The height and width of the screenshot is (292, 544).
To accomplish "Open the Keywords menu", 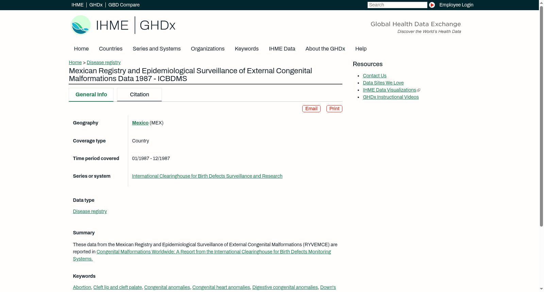I will coord(247,49).
